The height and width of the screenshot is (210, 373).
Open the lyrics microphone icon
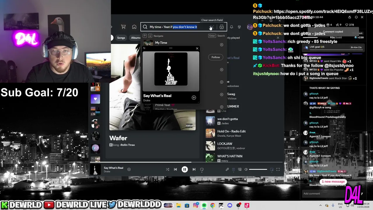(x=227, y=169)
